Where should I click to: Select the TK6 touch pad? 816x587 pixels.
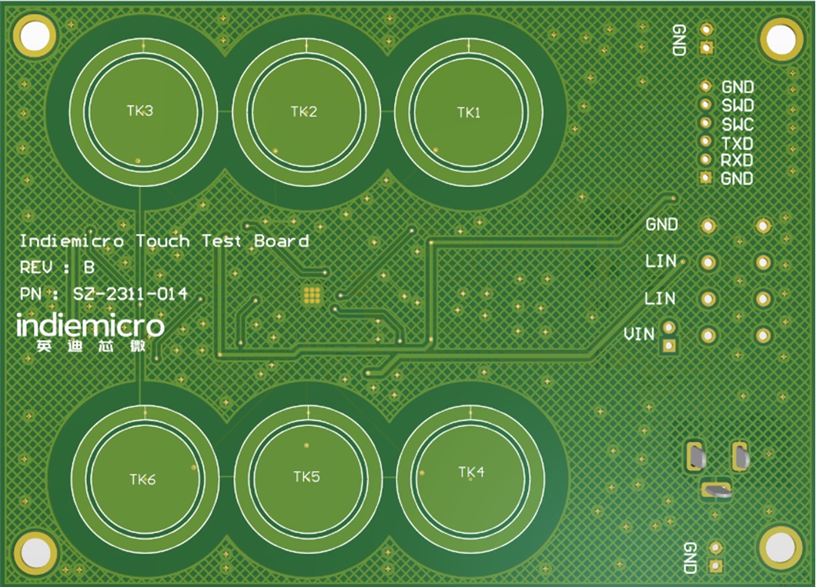(x=145, y=479)
